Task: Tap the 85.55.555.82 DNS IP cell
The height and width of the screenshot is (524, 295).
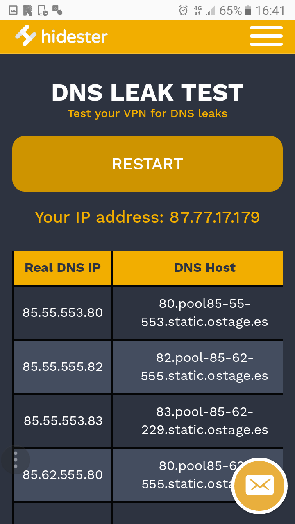Action: (x=63, y=367)
